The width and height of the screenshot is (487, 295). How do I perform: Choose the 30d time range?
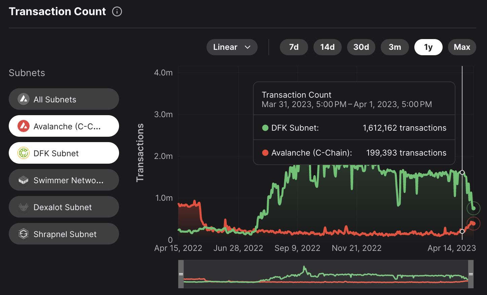[x=361, y=47]
